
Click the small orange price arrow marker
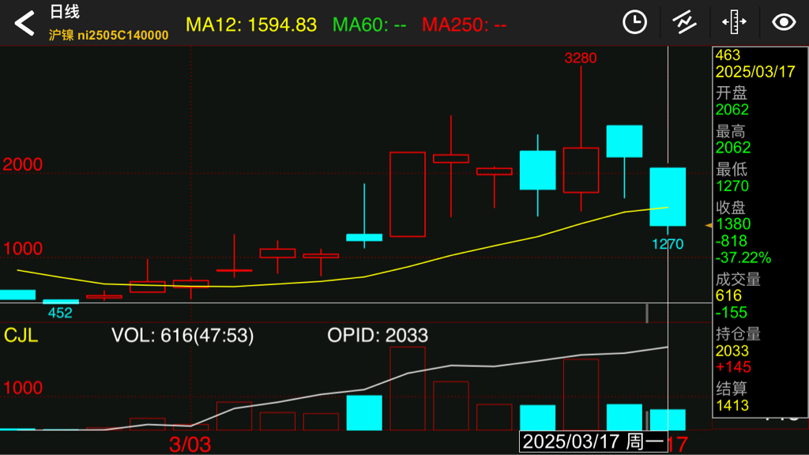tap(709, 225)
